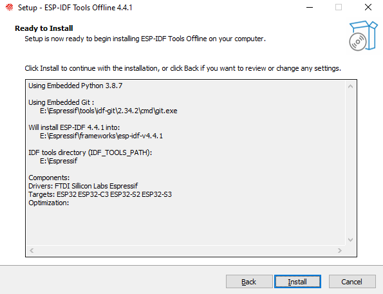
Task: Click the Using Embedded Python 3.8.7 line
Action: pos(75,86)
